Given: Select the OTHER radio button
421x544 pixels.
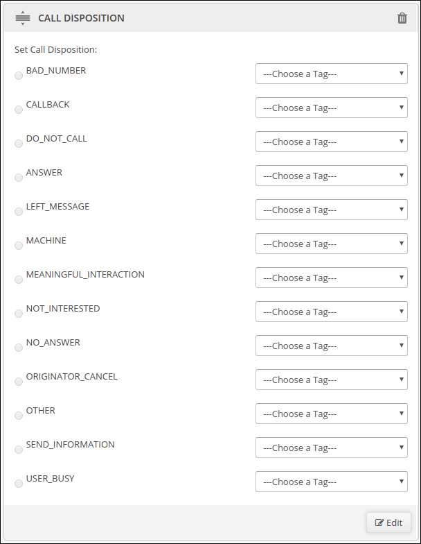Looking at the screenshot, I should click(19, 416).
